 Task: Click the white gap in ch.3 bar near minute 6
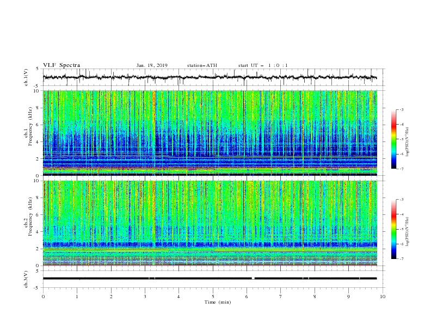253,279
